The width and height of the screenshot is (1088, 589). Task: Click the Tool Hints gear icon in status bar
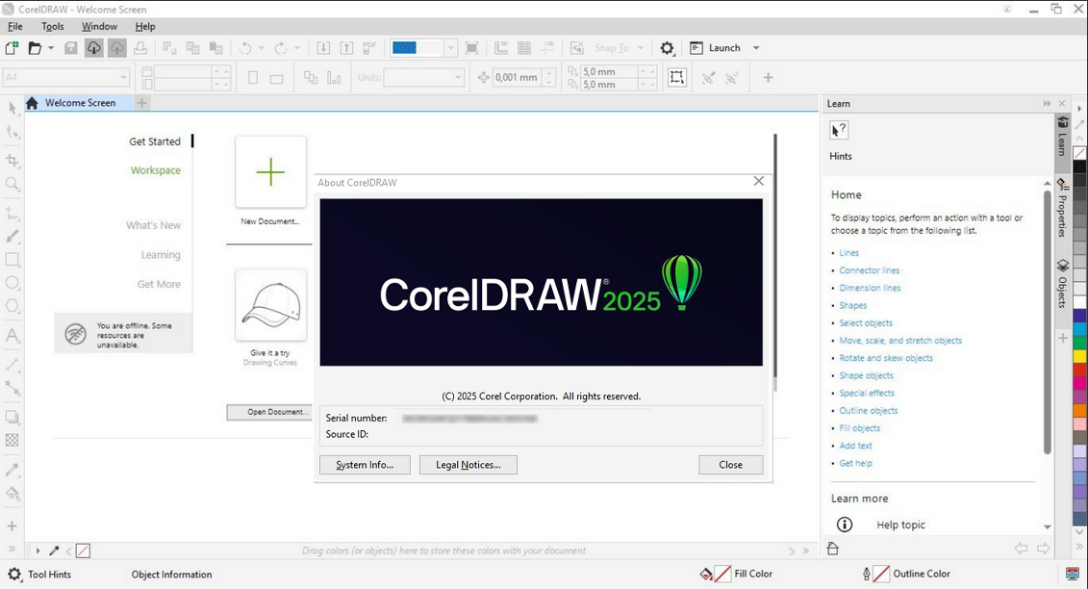coord(14,575)
